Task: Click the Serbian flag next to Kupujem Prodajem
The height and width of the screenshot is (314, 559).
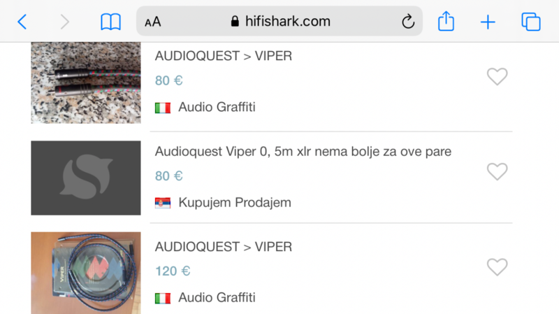Action: [x=163, y=203]
